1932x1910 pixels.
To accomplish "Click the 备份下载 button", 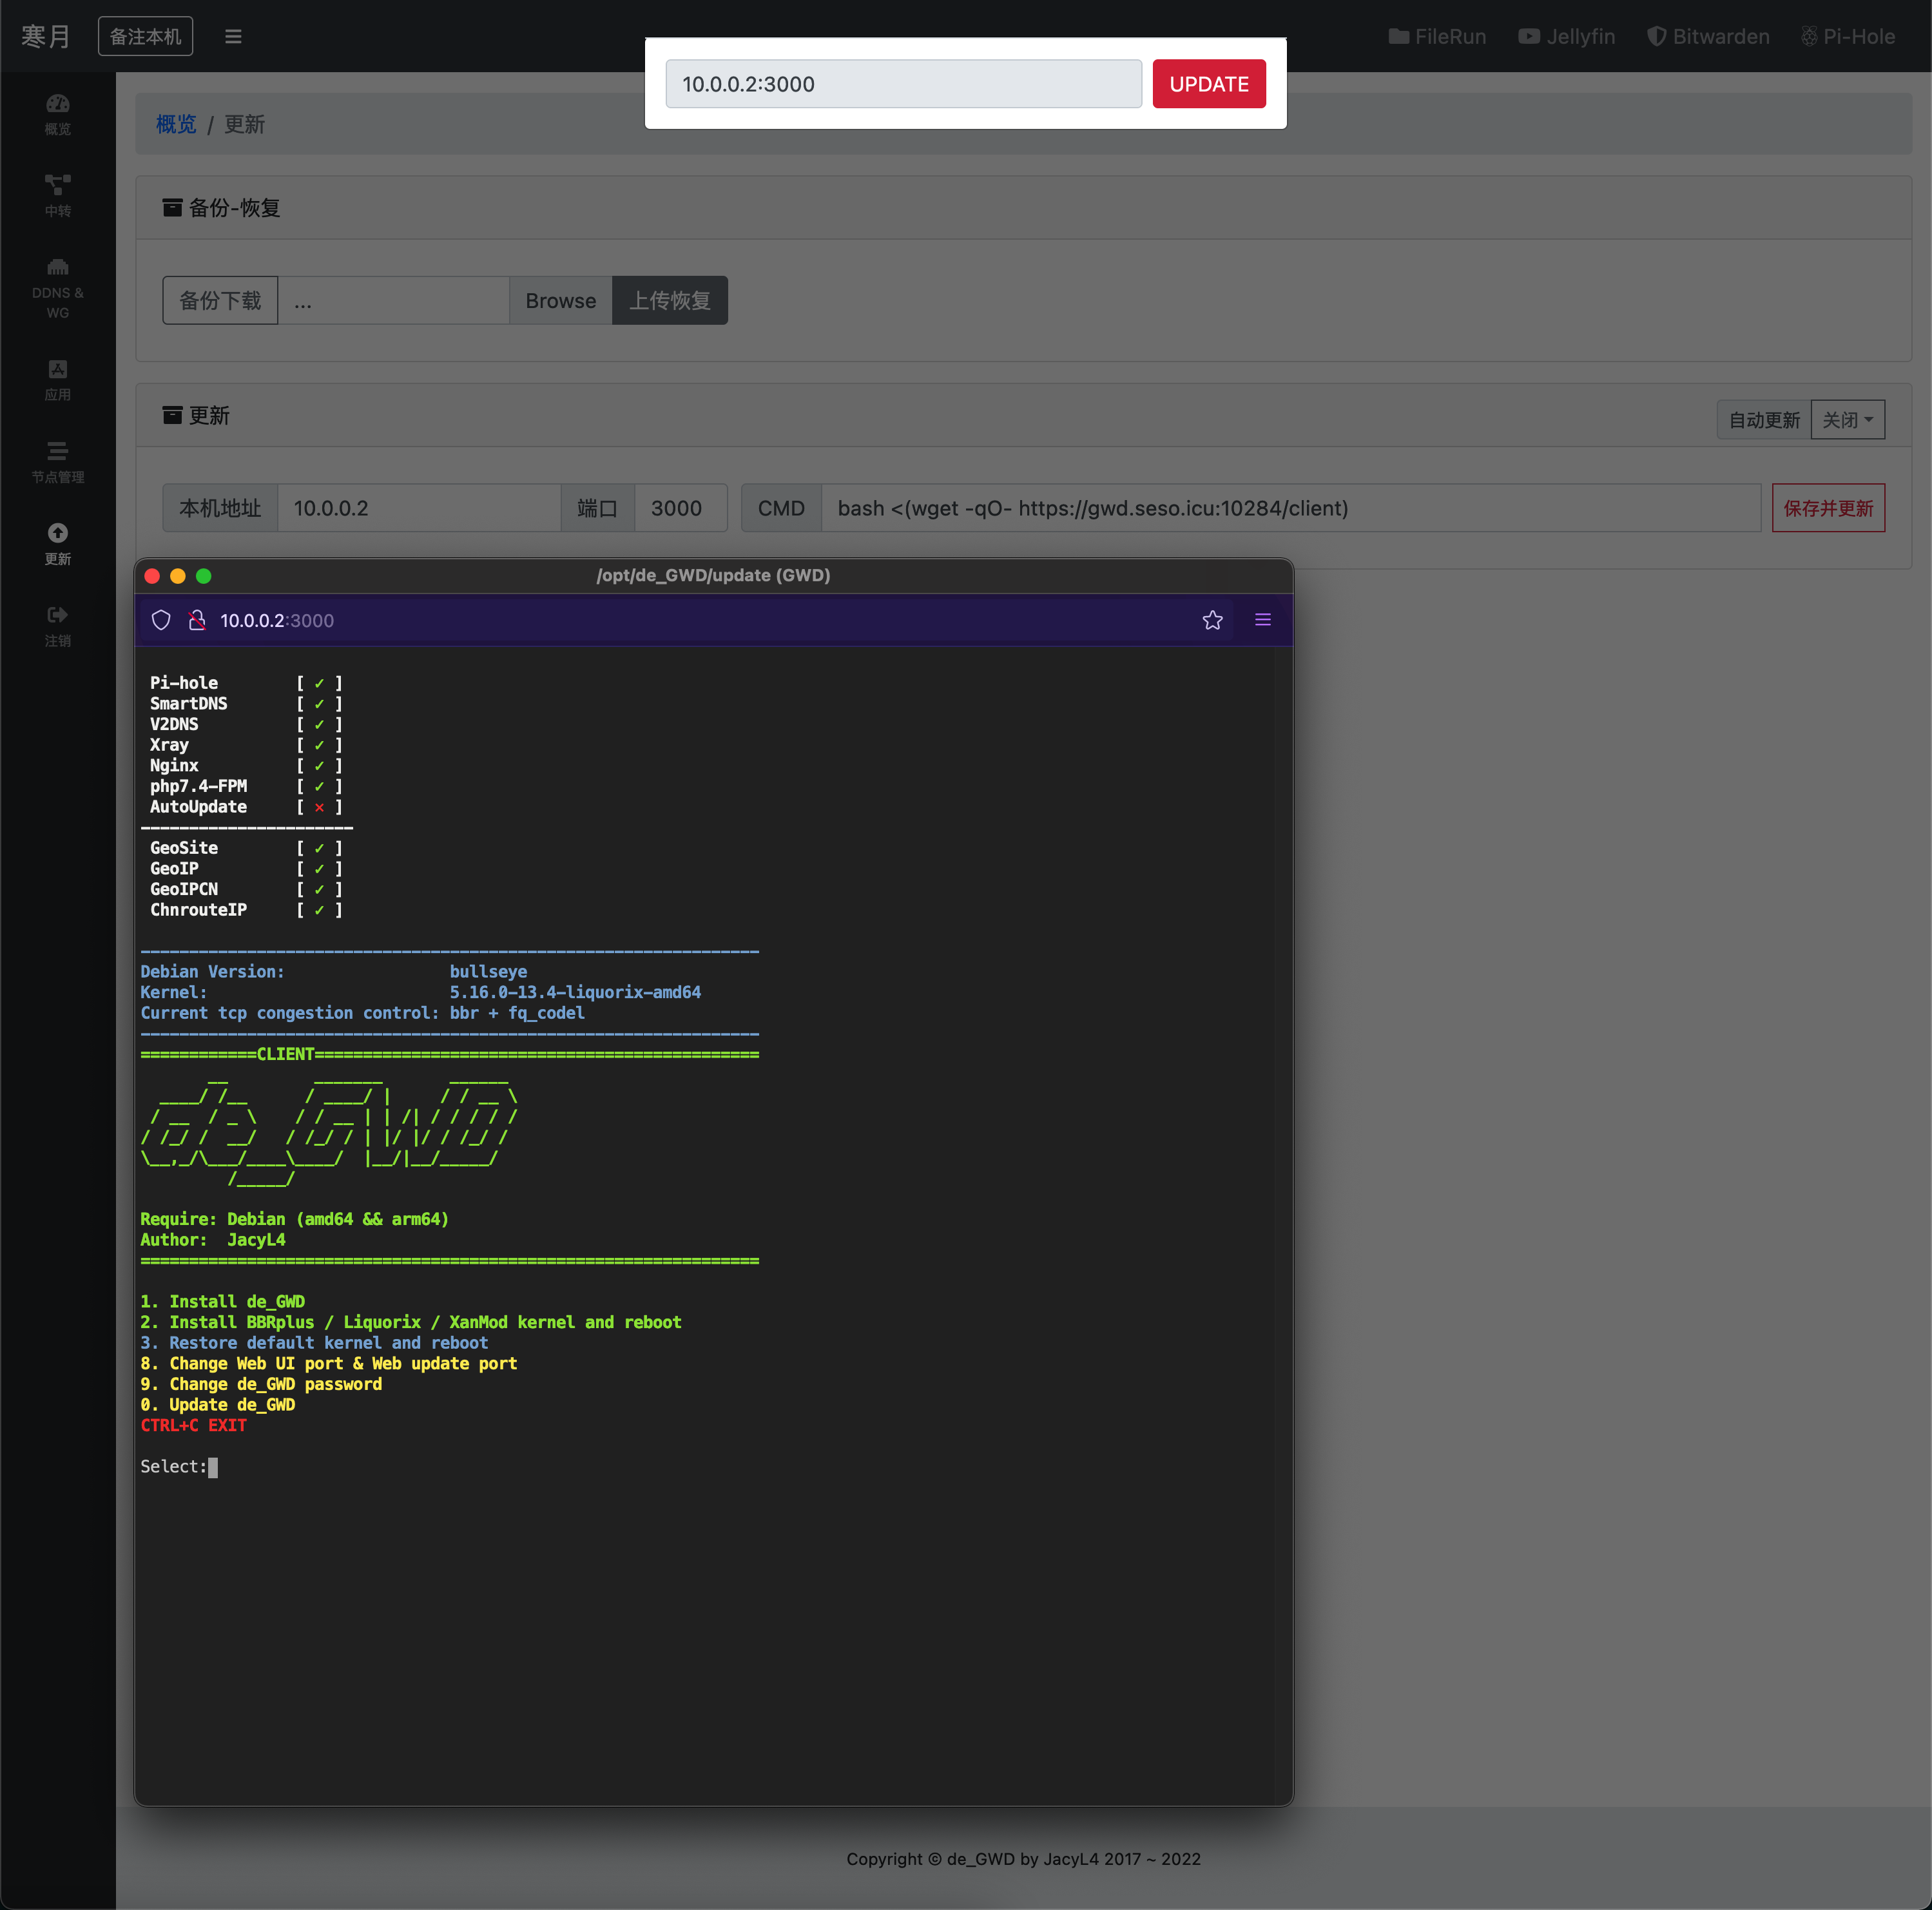I will click(x=220, y=300).
